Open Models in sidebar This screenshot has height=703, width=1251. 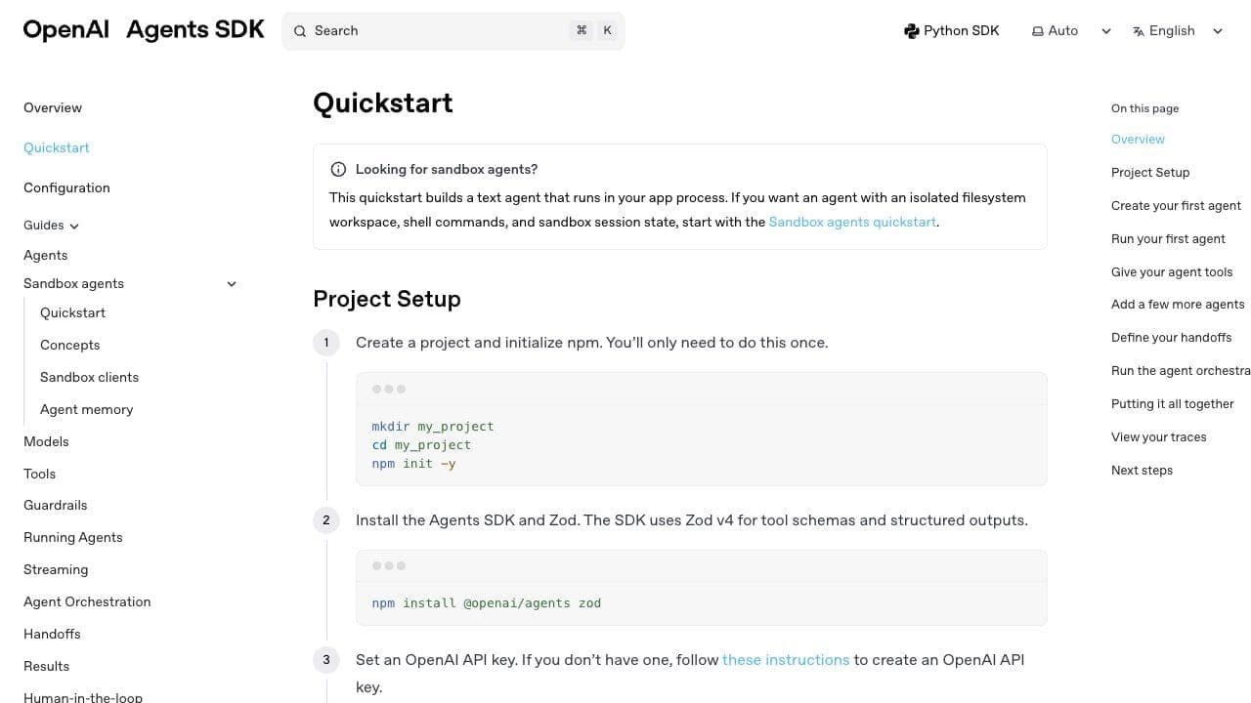coord(46,442)
